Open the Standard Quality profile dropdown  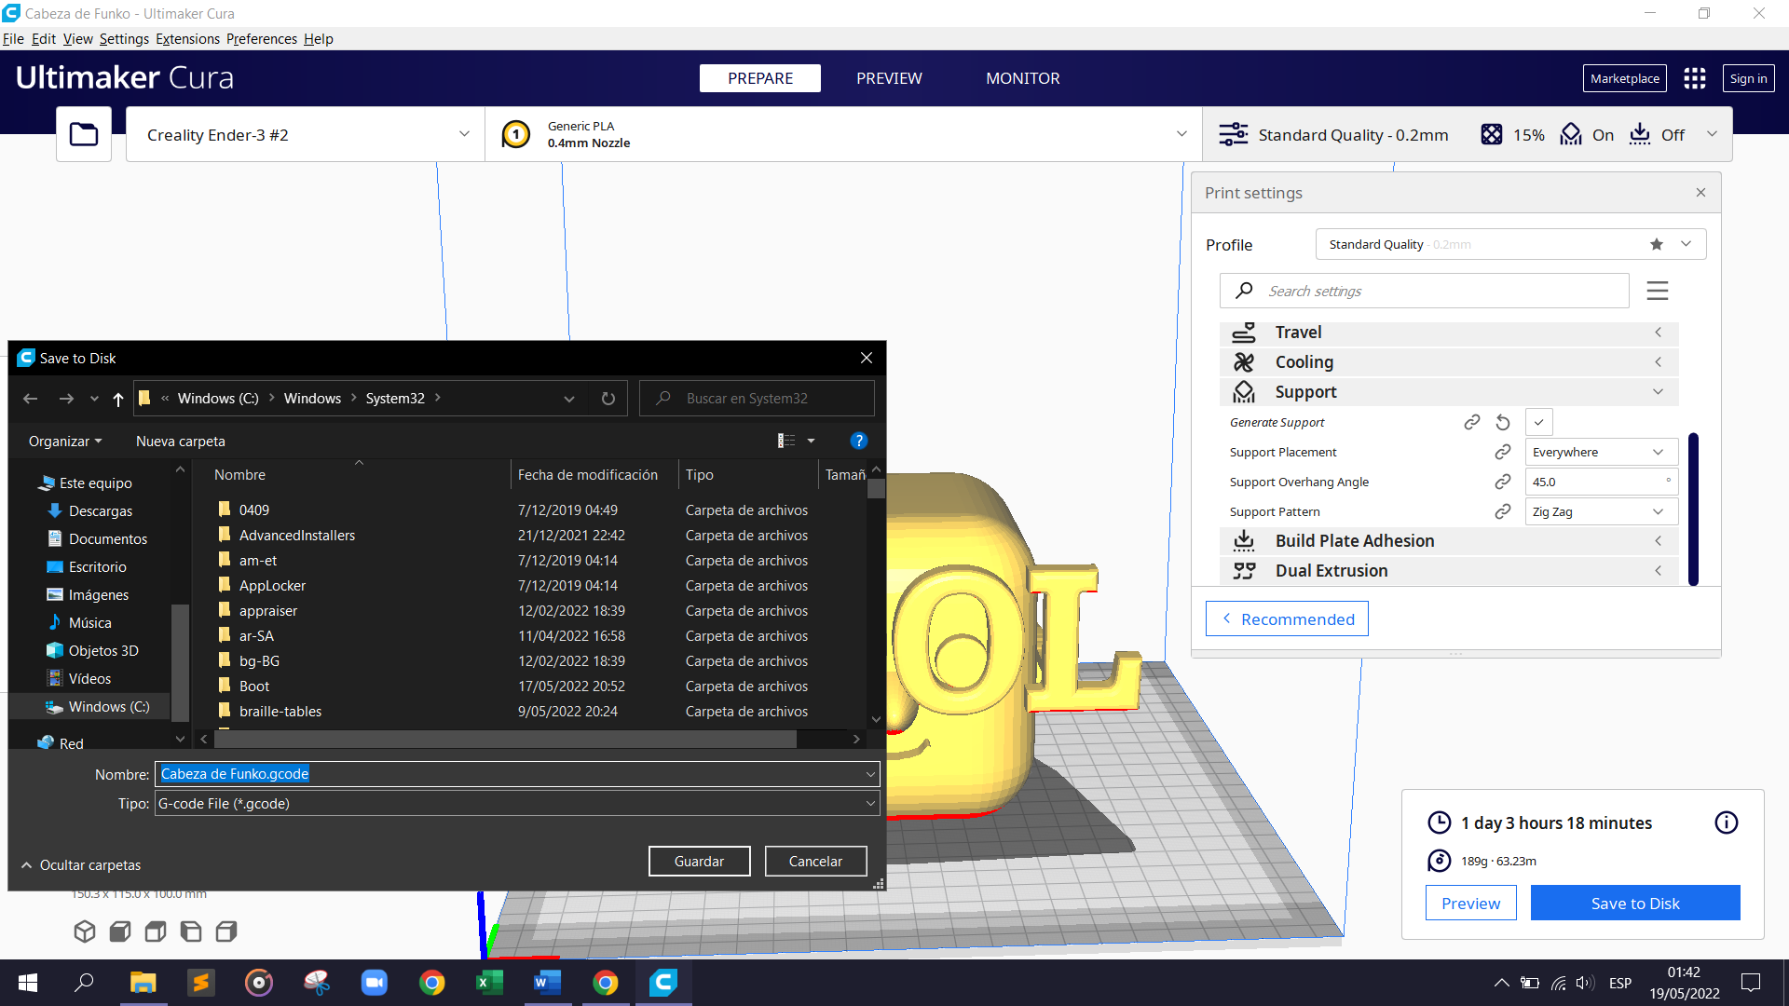[1511, 244]
